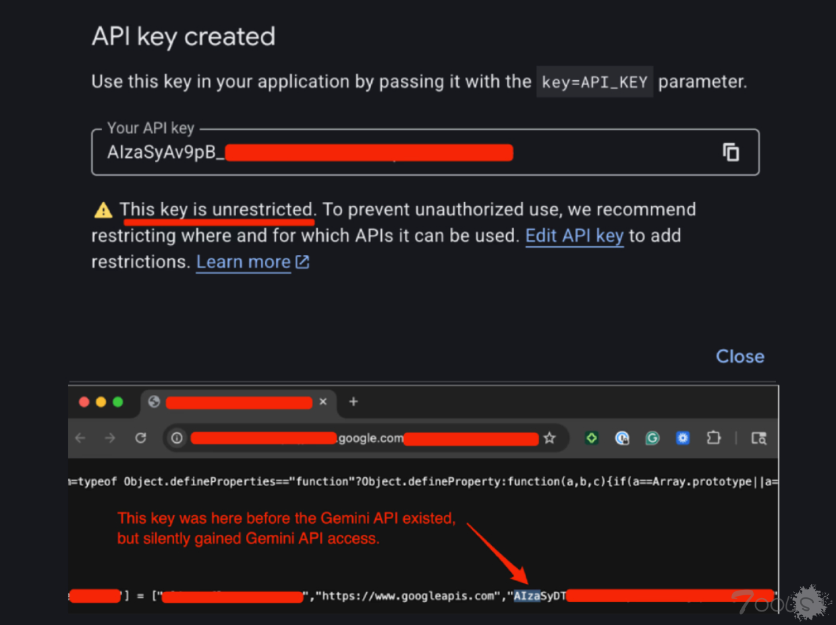836x625 pixels.
Task: Click the blue gear extension icon
Action: [x=683, y=438]
